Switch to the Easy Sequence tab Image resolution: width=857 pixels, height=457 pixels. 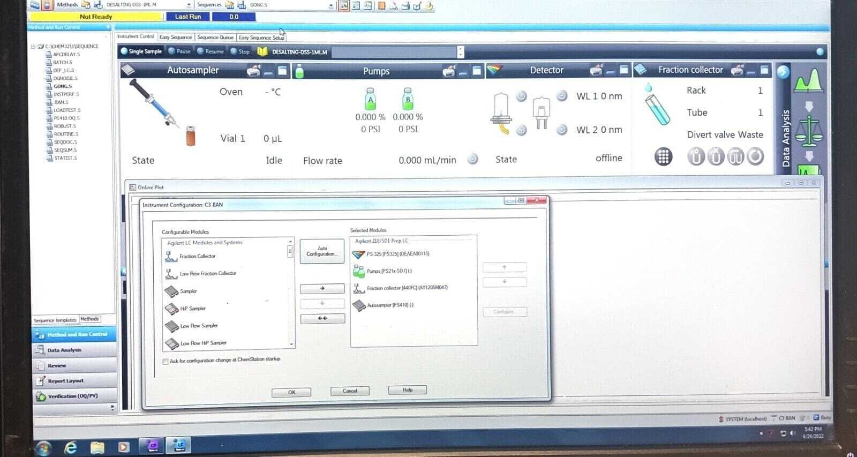point(176,37)
